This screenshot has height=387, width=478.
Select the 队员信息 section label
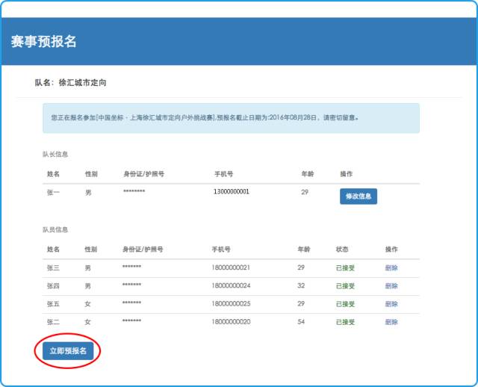click(55, 229)
